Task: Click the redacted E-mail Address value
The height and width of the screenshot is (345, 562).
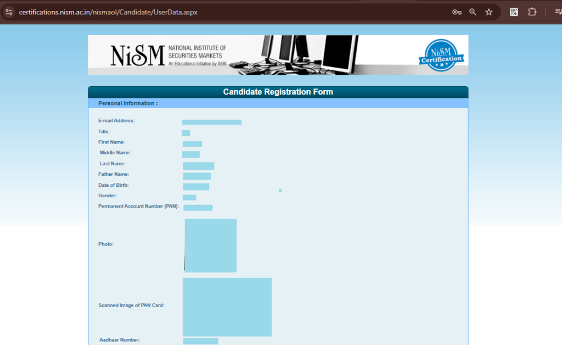Action: coord(212,123)
